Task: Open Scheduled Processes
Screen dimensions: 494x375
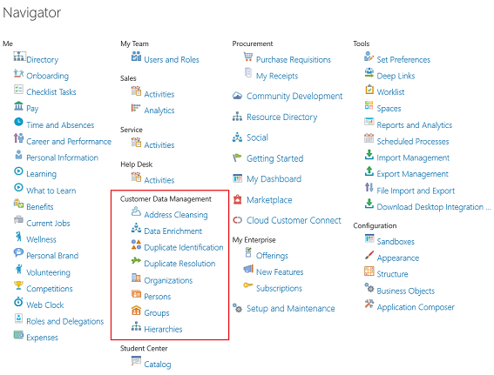Action: pos(413,141)
